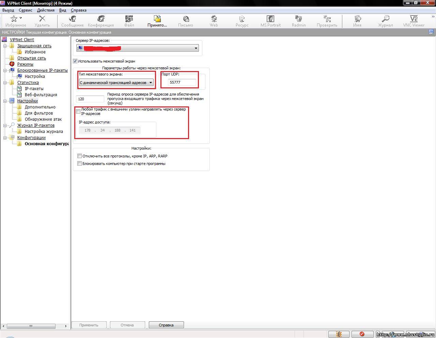Viewport: 436px width, 338px height.
Task: Launch Radmin from the toolbar
Action: (299, 19)
